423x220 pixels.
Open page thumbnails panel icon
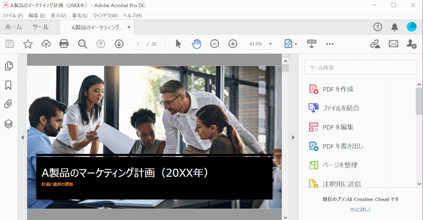[x=9, y=66]
